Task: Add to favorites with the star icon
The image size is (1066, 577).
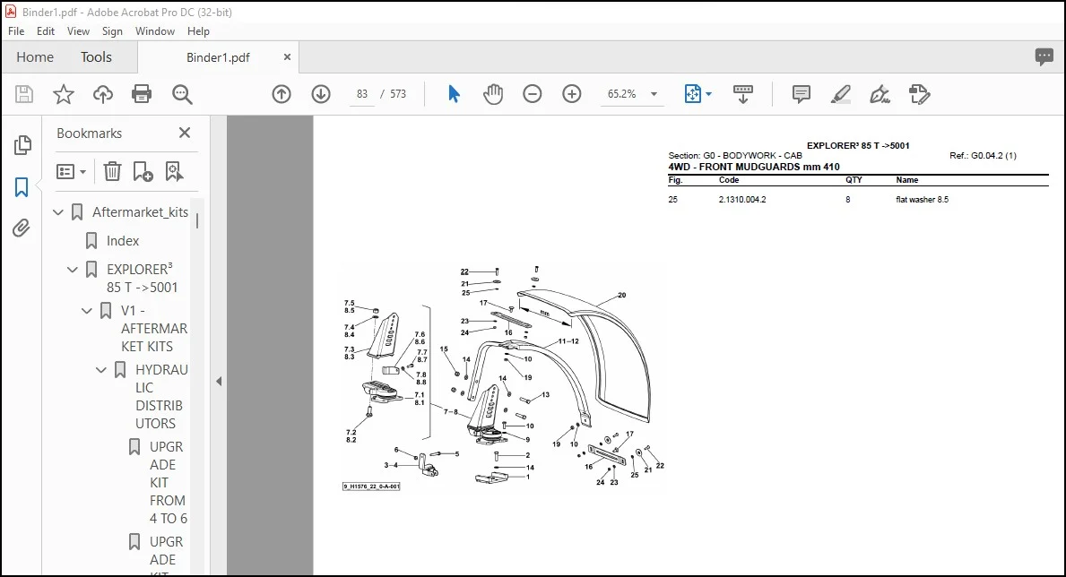Action: click(x=64, y=94)
